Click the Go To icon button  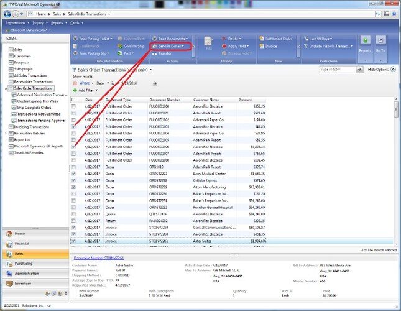coord(381,40)
